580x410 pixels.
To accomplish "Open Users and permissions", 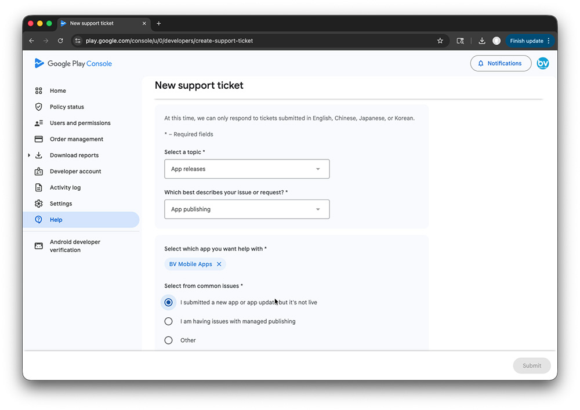I will coord(81,123).
